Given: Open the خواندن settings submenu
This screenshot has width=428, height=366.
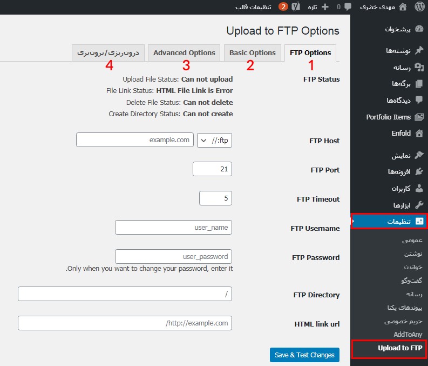Looking at the screenshot, I should click(413, 267).
